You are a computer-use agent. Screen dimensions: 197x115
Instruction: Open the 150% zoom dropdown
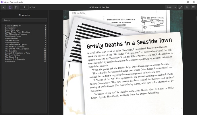coord(171,7)
